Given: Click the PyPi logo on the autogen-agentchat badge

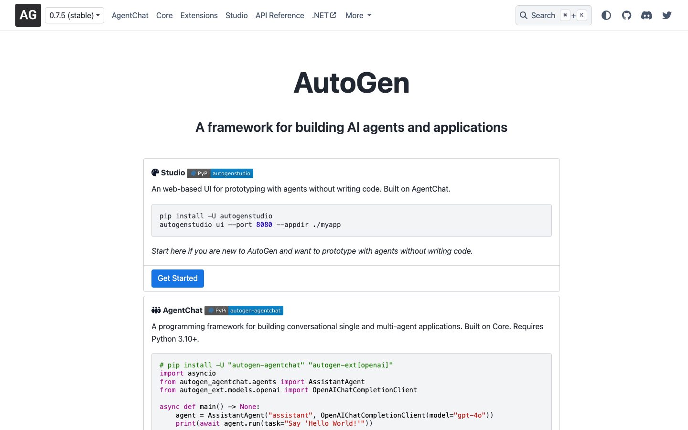Looking at the screenshot, I should 211,311.
